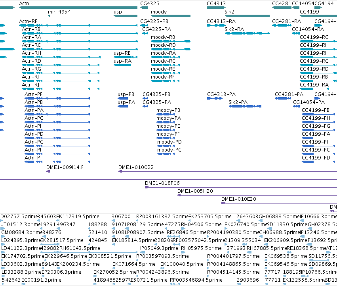Select the Actn-PF protein feature
This screenshot has width=337, height=286.
point(57,98)
